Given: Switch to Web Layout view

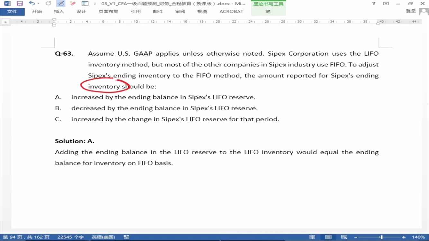Looking at the screenshot, I should point(344,237).
